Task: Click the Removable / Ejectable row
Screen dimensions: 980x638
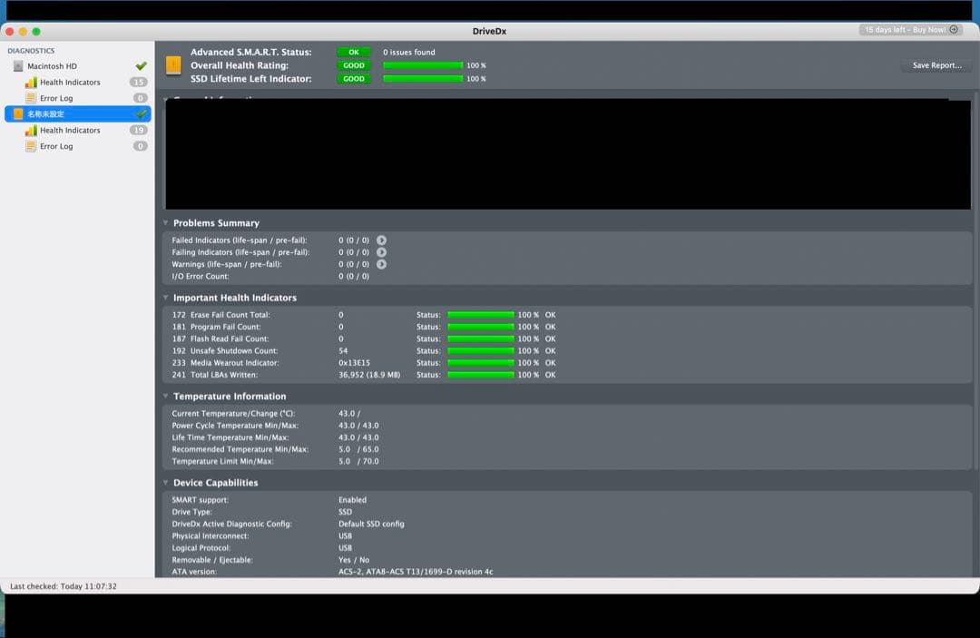Action: pos(270,560)
